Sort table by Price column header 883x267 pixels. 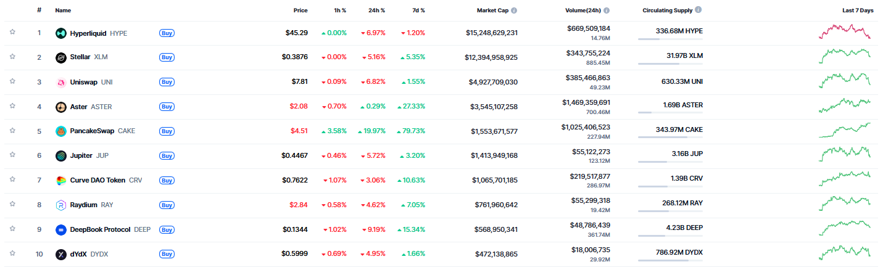click(x=301, y=10)
